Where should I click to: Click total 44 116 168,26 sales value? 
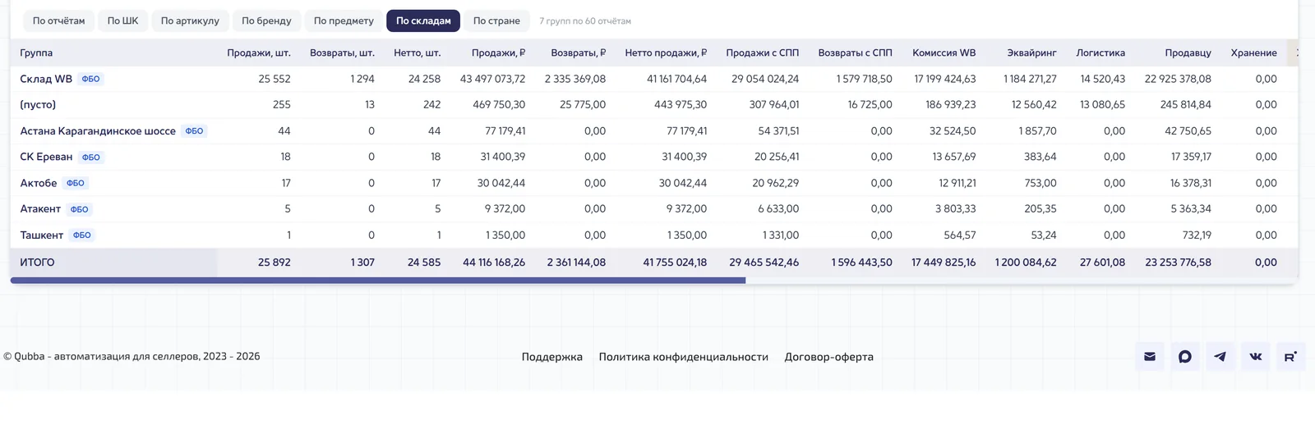pyautogui.click(x=494, y=263)
